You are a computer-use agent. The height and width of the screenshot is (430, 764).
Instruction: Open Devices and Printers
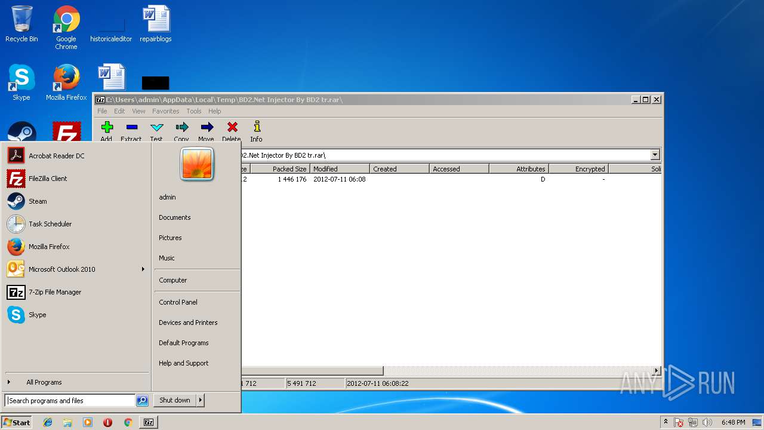point(188,322)
